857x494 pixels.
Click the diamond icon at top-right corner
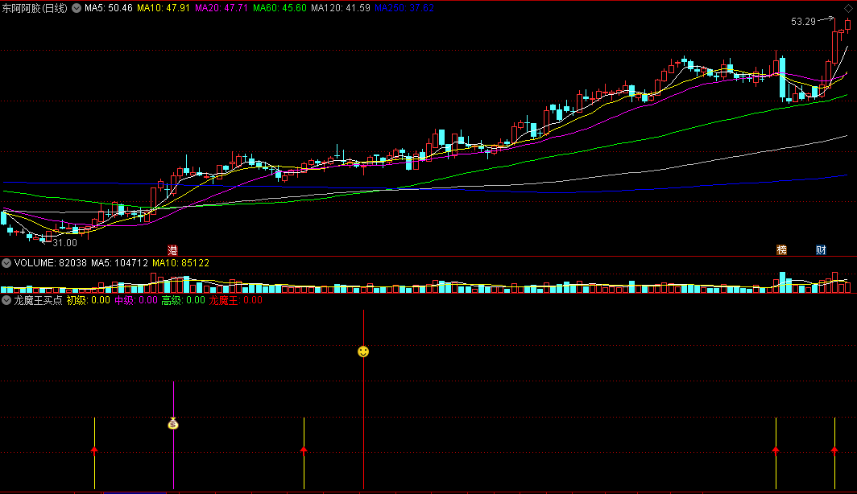848,8
